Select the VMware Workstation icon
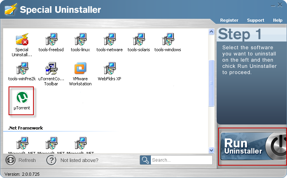This screenshot has height=178, width=287. click(80, 68)
